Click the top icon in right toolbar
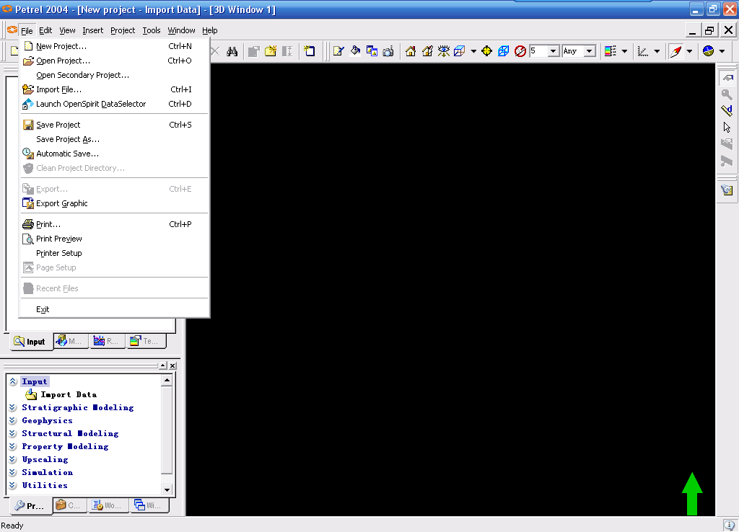This screenshot has height=532, width=739. [x=727, y=78]
